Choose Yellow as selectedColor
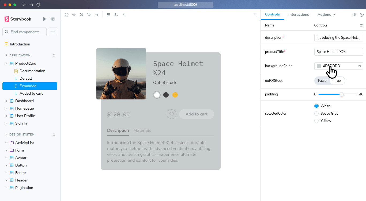The width and height of the screenshot is (366, 201). 316,121
